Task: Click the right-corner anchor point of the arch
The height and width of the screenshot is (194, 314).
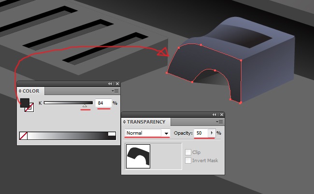Action: point(241,60)
